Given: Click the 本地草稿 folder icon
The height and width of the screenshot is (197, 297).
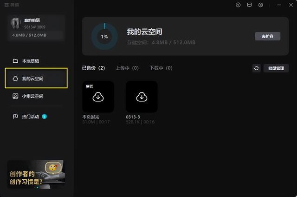Looking at the screenshot, I should click(15, 61).
